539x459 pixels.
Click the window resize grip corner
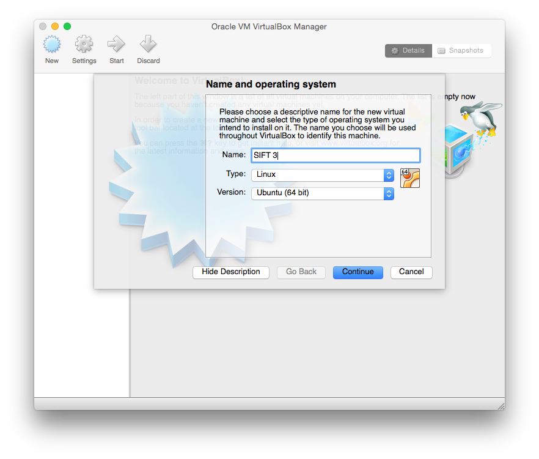coord(501,406)
